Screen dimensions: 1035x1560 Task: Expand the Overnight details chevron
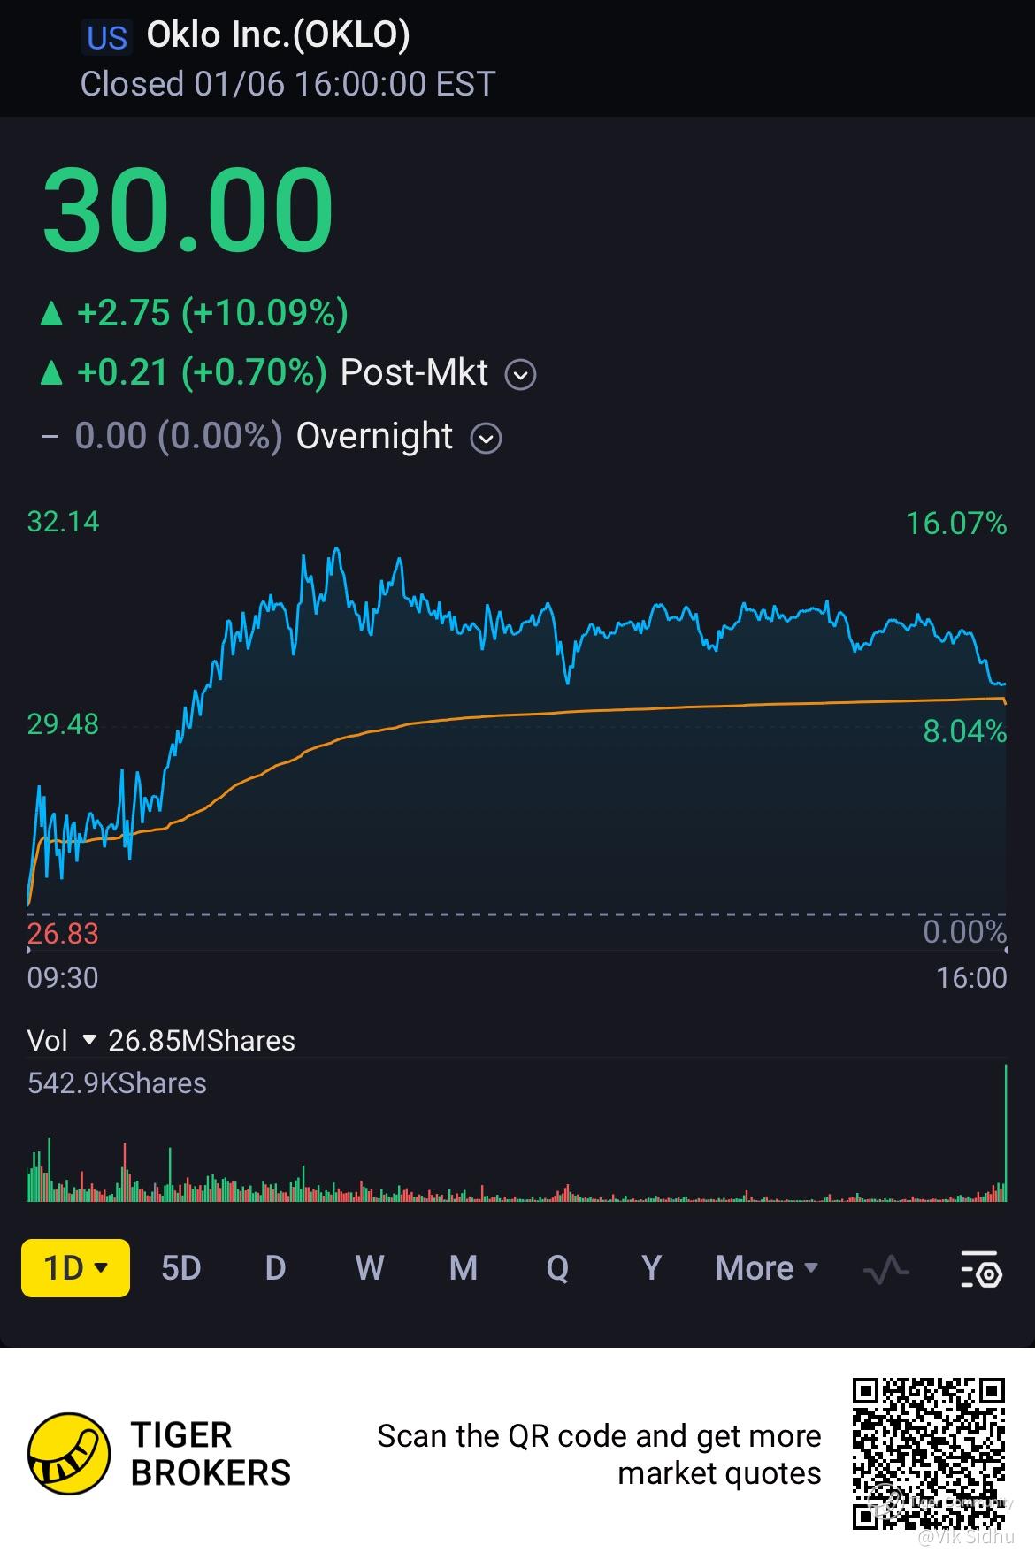[486, 439]
